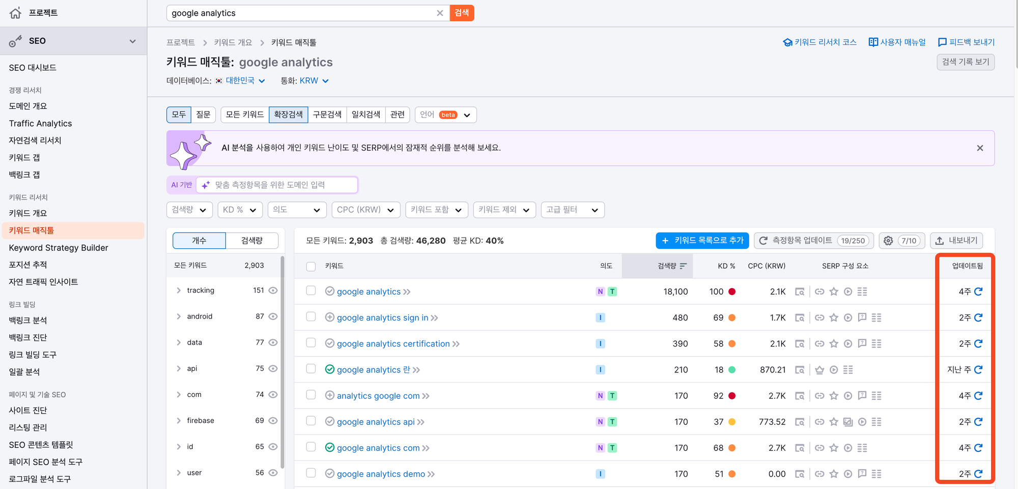This screenshot has width=1018, height=489.
Task: Click I intent badge in google analytics demo row
Action: pos(601,474)
